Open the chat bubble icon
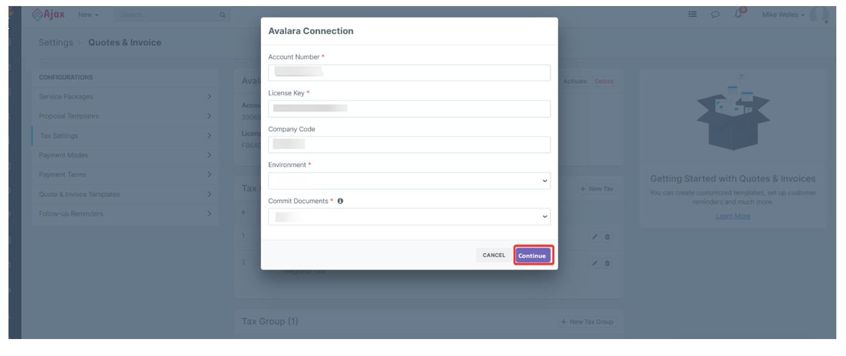This screenshot has height=356, width=846. coord(715,15)
